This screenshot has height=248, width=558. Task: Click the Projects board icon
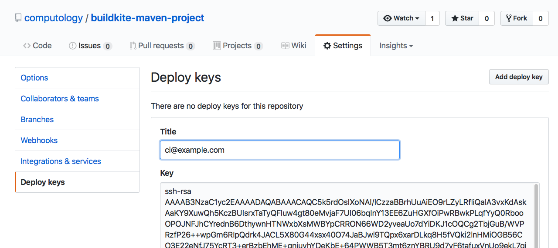point(217,46)
